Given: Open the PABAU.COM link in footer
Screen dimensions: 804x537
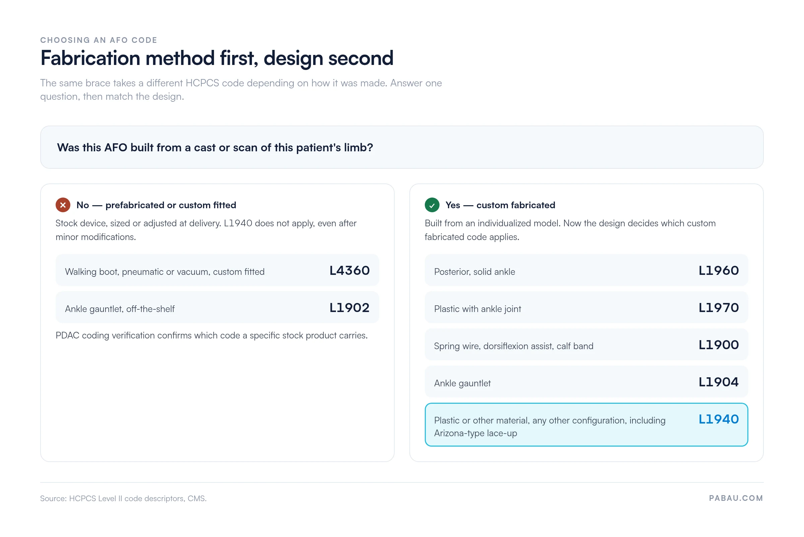Looking at the screenshot, I should [x=736, y=498].
